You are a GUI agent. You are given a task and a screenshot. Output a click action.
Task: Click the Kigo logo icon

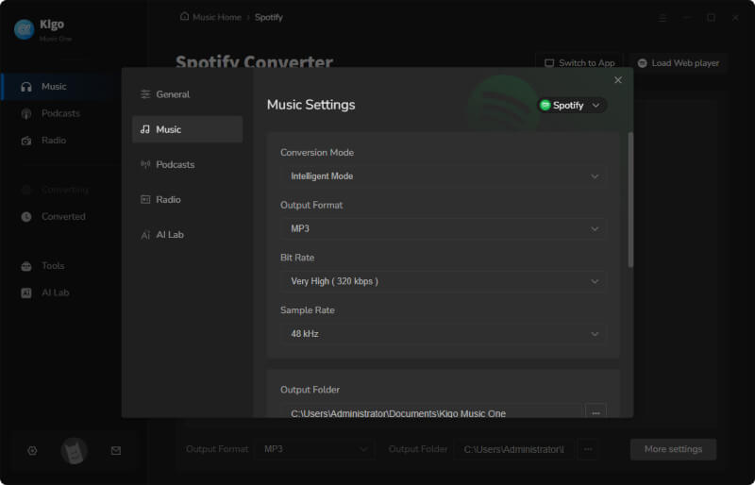25,29
